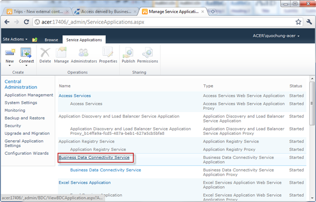Close the Access denied by Business tab

(135, 12)
